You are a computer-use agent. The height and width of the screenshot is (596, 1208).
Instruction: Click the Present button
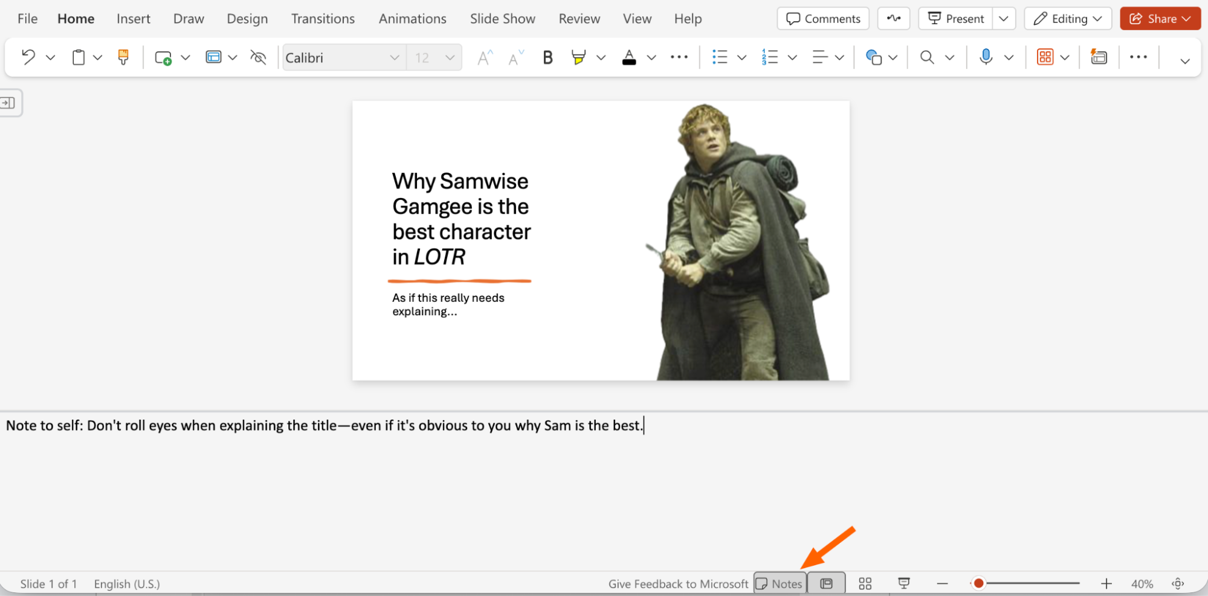[x=956, y=19]
